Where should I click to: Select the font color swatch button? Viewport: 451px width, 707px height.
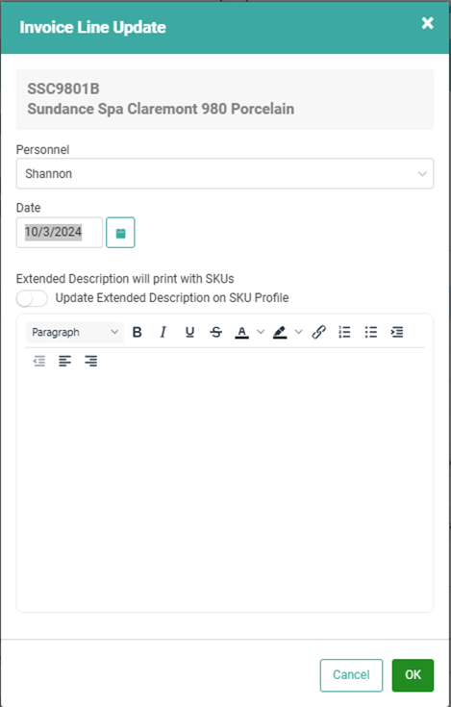[242, 332]
